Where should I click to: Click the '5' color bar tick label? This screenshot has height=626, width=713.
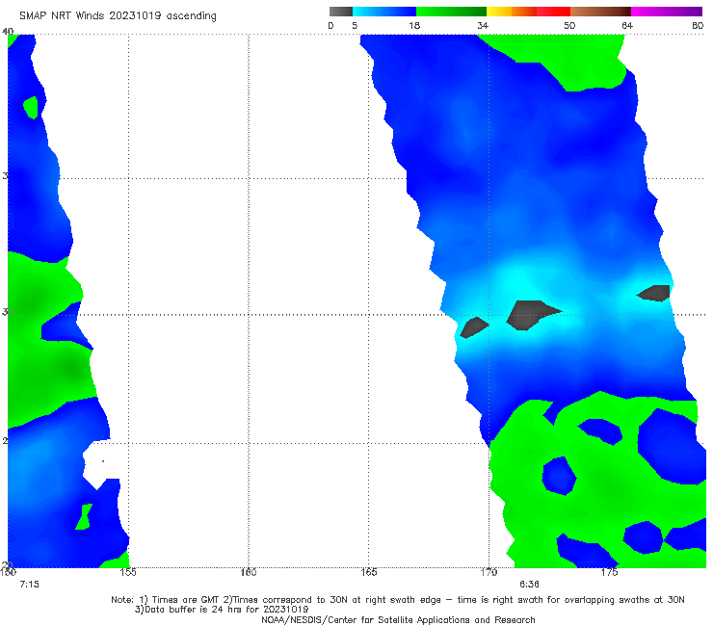(355, 26)
